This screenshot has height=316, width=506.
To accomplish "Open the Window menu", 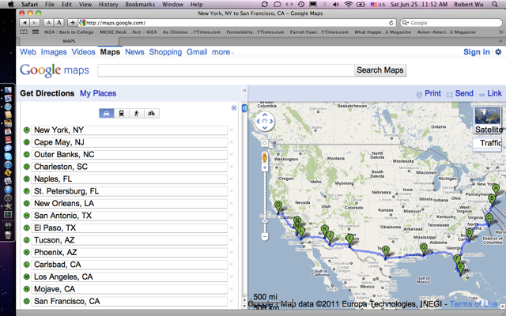I will (x=172, y=5).
